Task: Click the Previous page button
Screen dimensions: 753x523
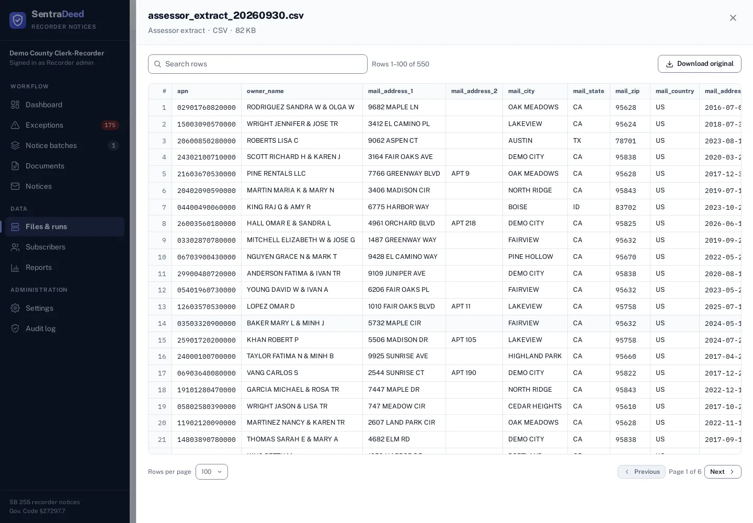Action: click(642, 472)
